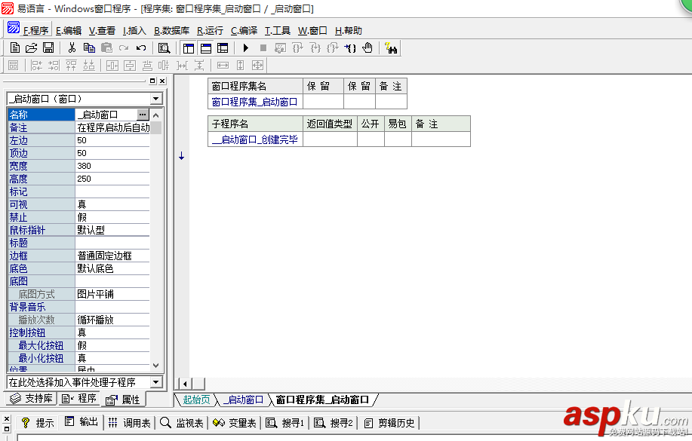Click the hand breakpoint icon
This screenshot has height=441, width=692.
(368, 47)
